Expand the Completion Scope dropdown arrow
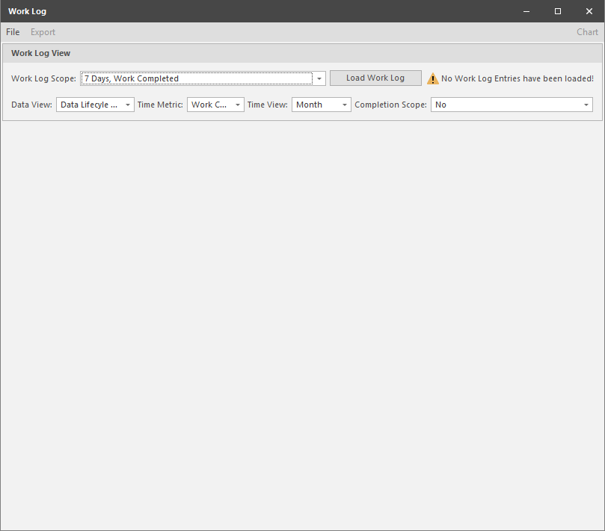Screen dimensions: 605x531 point(586,105)
